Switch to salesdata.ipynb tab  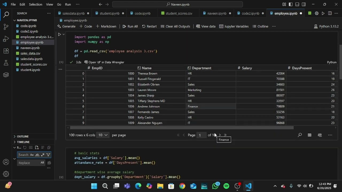pyautogui.click(x=73, y=13)
